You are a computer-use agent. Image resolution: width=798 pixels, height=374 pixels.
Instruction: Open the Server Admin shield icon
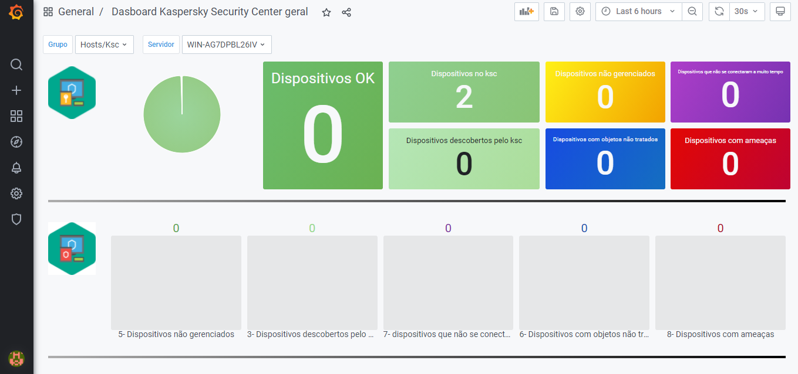coord(16,219)
